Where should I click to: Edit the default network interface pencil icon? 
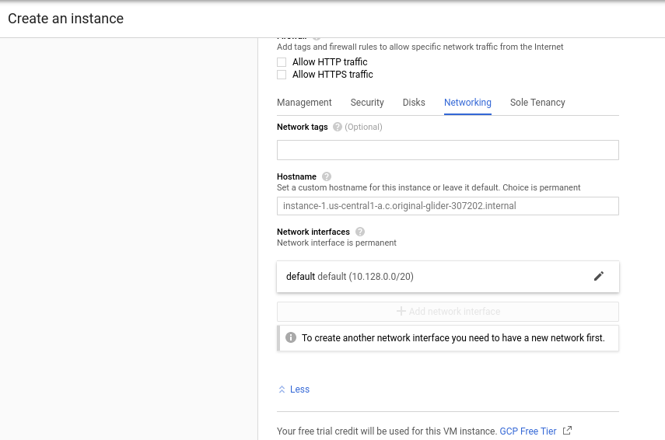[598, 276]
